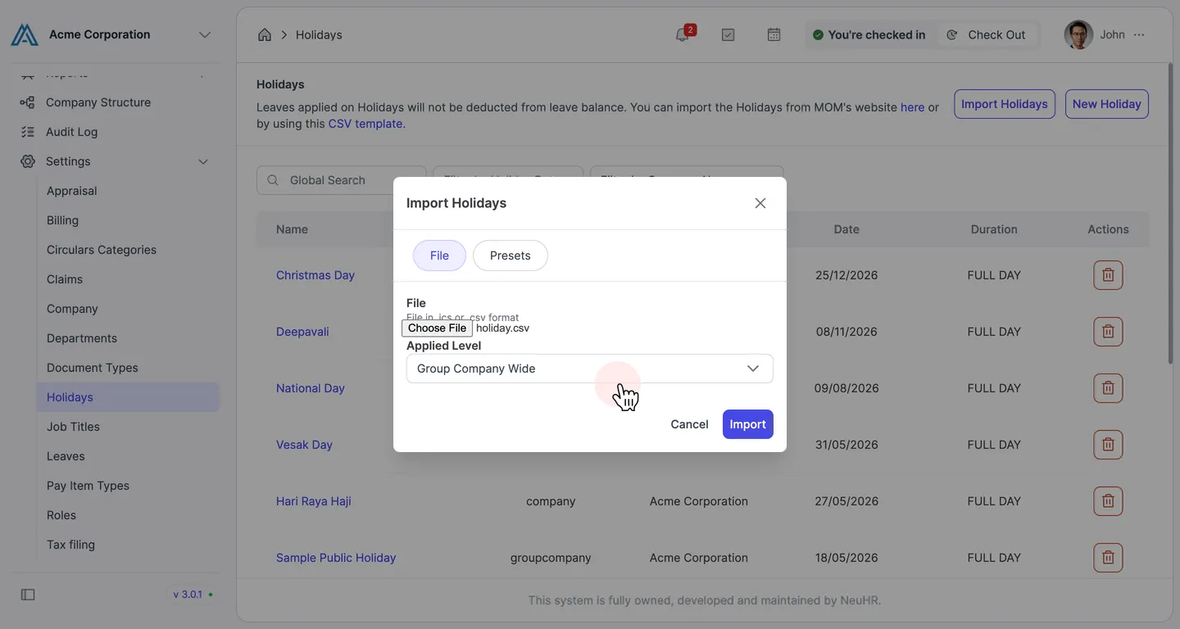Open the MOM website 'here' link
Screen dimensions: 1180x629
(x=912, y=107)
